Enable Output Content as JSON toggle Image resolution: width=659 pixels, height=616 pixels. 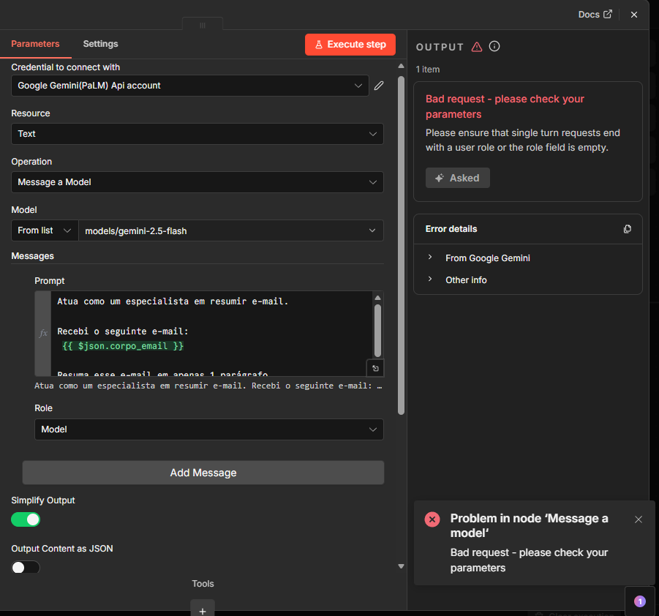(26, 567)
